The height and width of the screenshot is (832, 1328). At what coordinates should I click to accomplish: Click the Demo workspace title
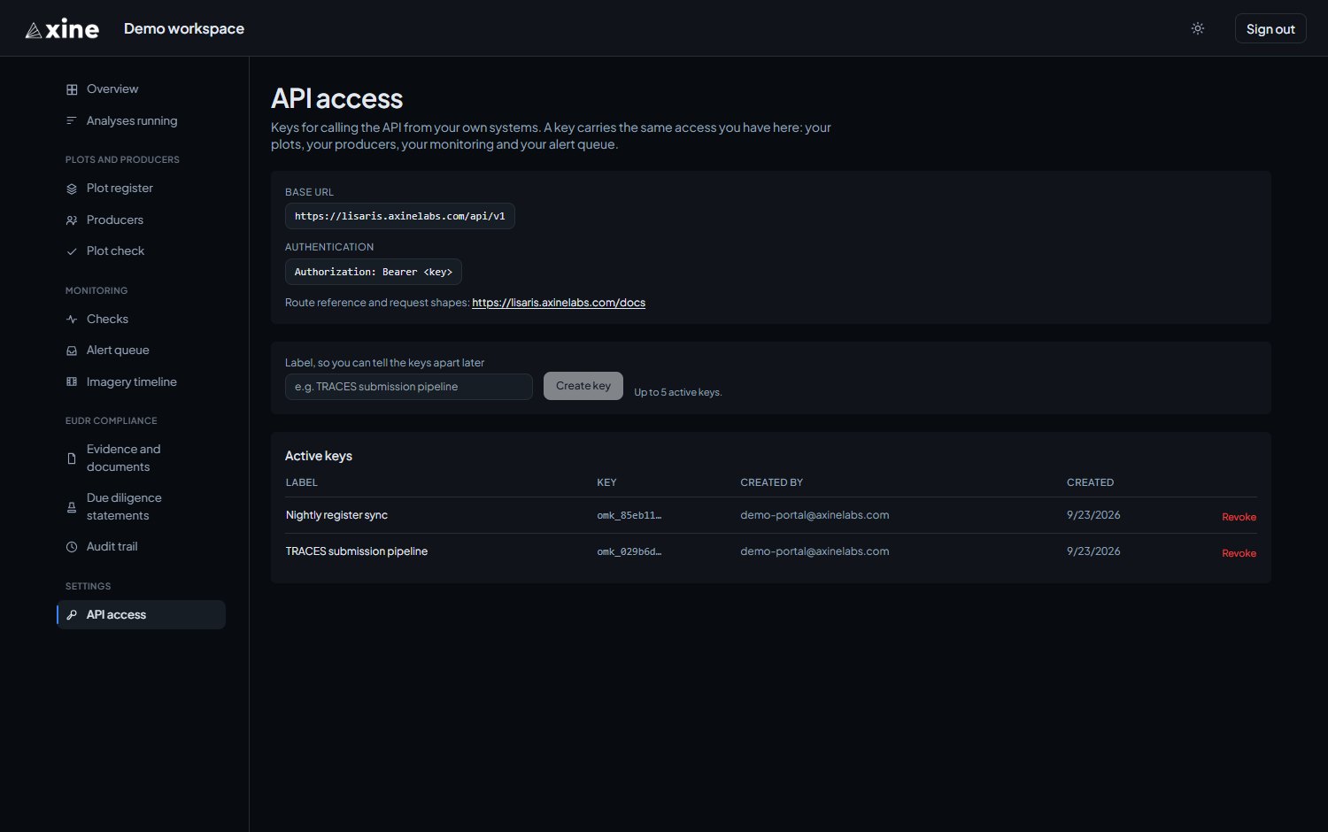(x=184, y=28)
